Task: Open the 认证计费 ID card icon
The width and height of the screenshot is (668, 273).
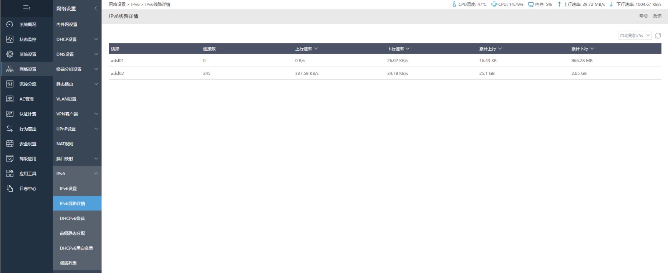Action: (x=10, y=114)
